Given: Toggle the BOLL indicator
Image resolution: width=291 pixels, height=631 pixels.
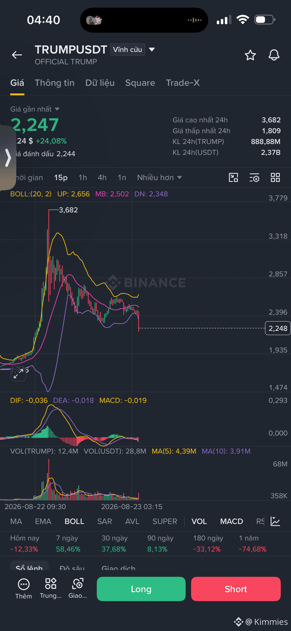Looking at the screenshot, I should point(74,521).
